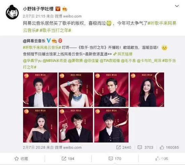Open poster of singer wearing glasses

(x=76, y=125)
